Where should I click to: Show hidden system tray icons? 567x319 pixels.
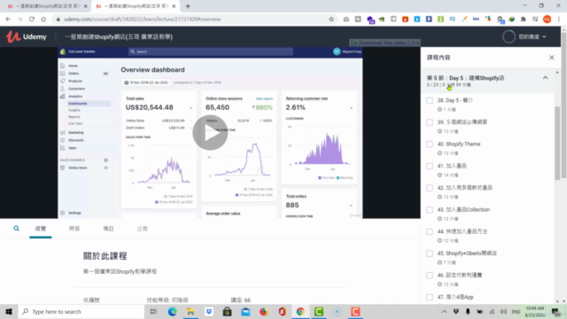pyautogui.click(x=444, y=311)
